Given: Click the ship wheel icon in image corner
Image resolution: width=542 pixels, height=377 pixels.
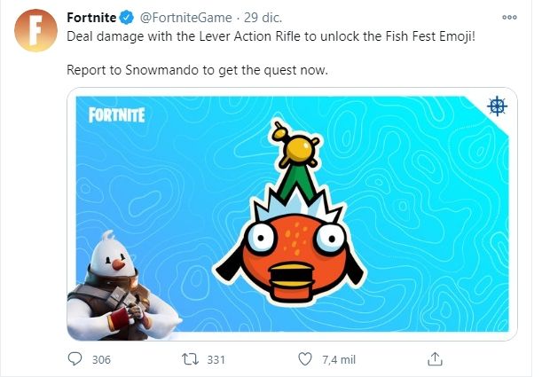Looking at the screenshot, I should click(498, 106).
